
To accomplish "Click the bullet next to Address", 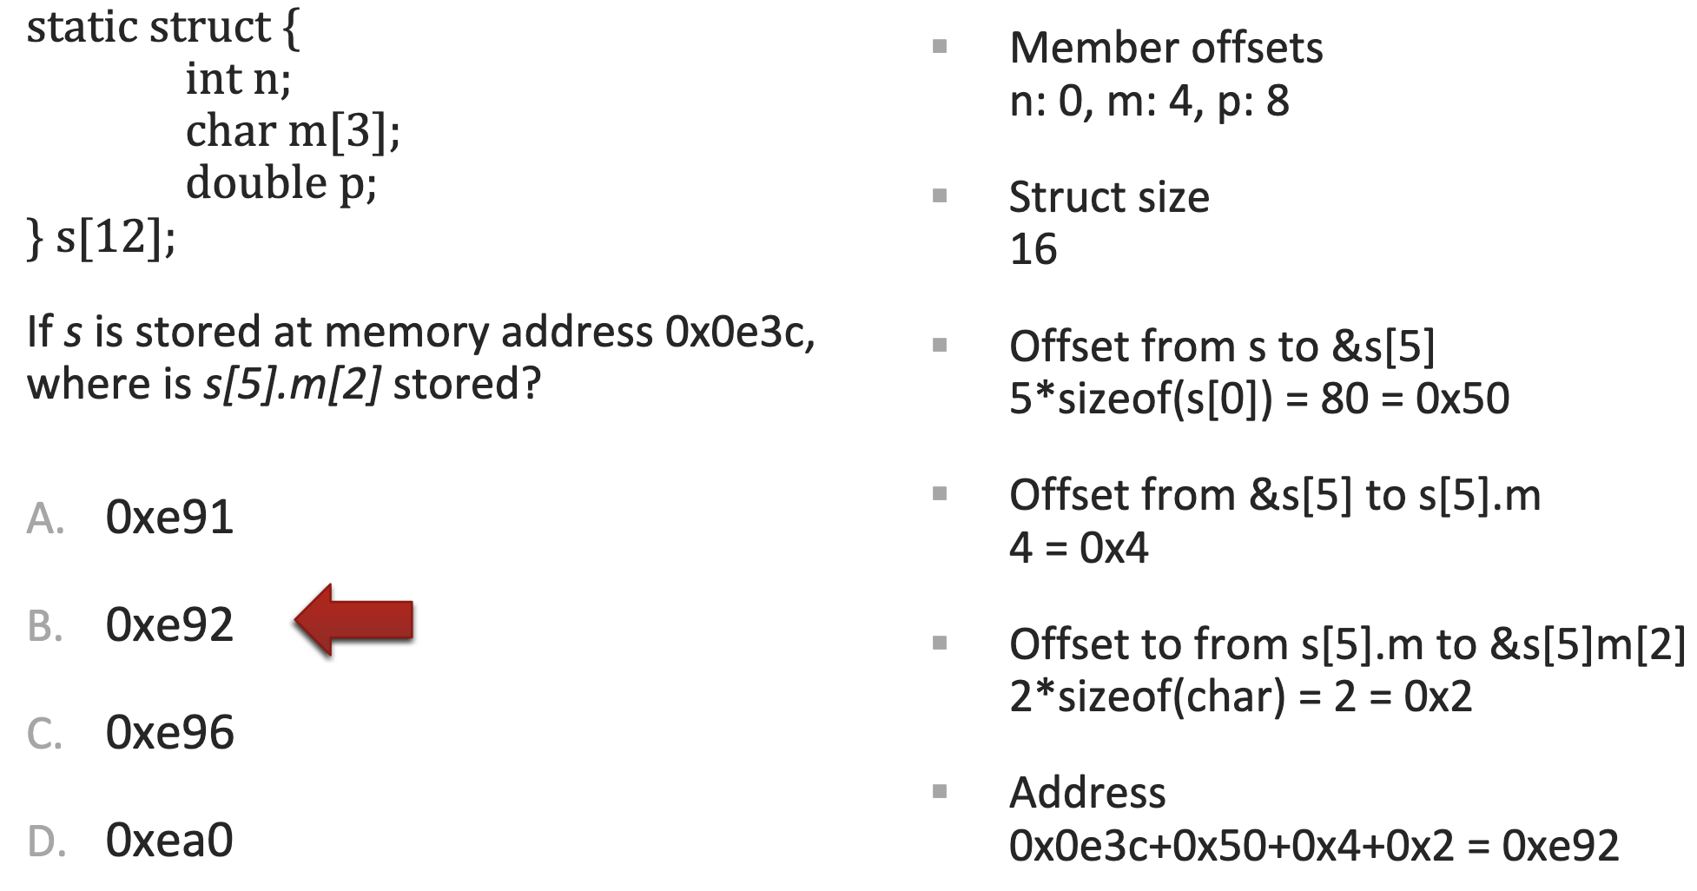I will 939,791.
